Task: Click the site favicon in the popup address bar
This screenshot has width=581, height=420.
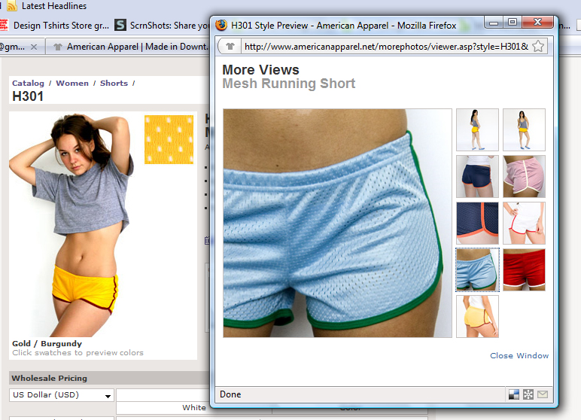Action: pyautogui.click(x=230, y=47)
